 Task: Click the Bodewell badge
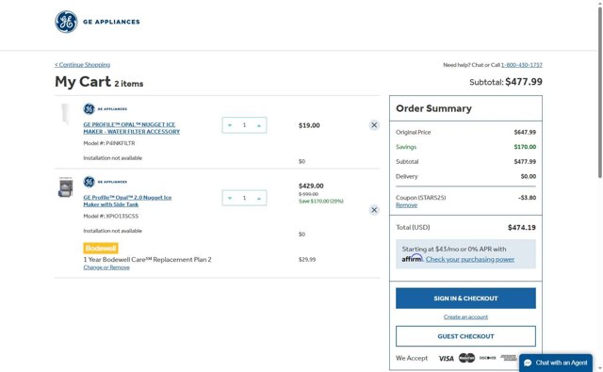pos(101,249)
